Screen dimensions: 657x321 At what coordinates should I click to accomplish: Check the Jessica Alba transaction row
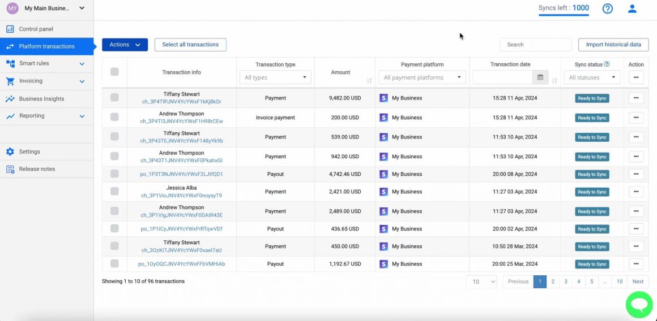[x=114, y=192]
